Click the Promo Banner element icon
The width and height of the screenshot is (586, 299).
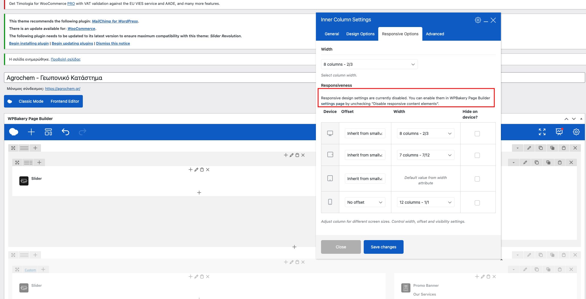point(406,288)
